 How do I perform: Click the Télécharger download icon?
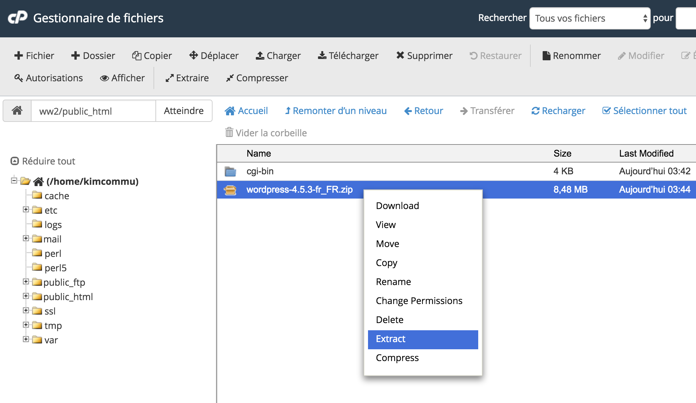[x=322, y=55]
